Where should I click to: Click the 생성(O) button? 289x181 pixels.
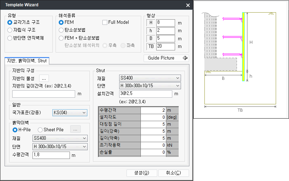[x=142, y=173]
